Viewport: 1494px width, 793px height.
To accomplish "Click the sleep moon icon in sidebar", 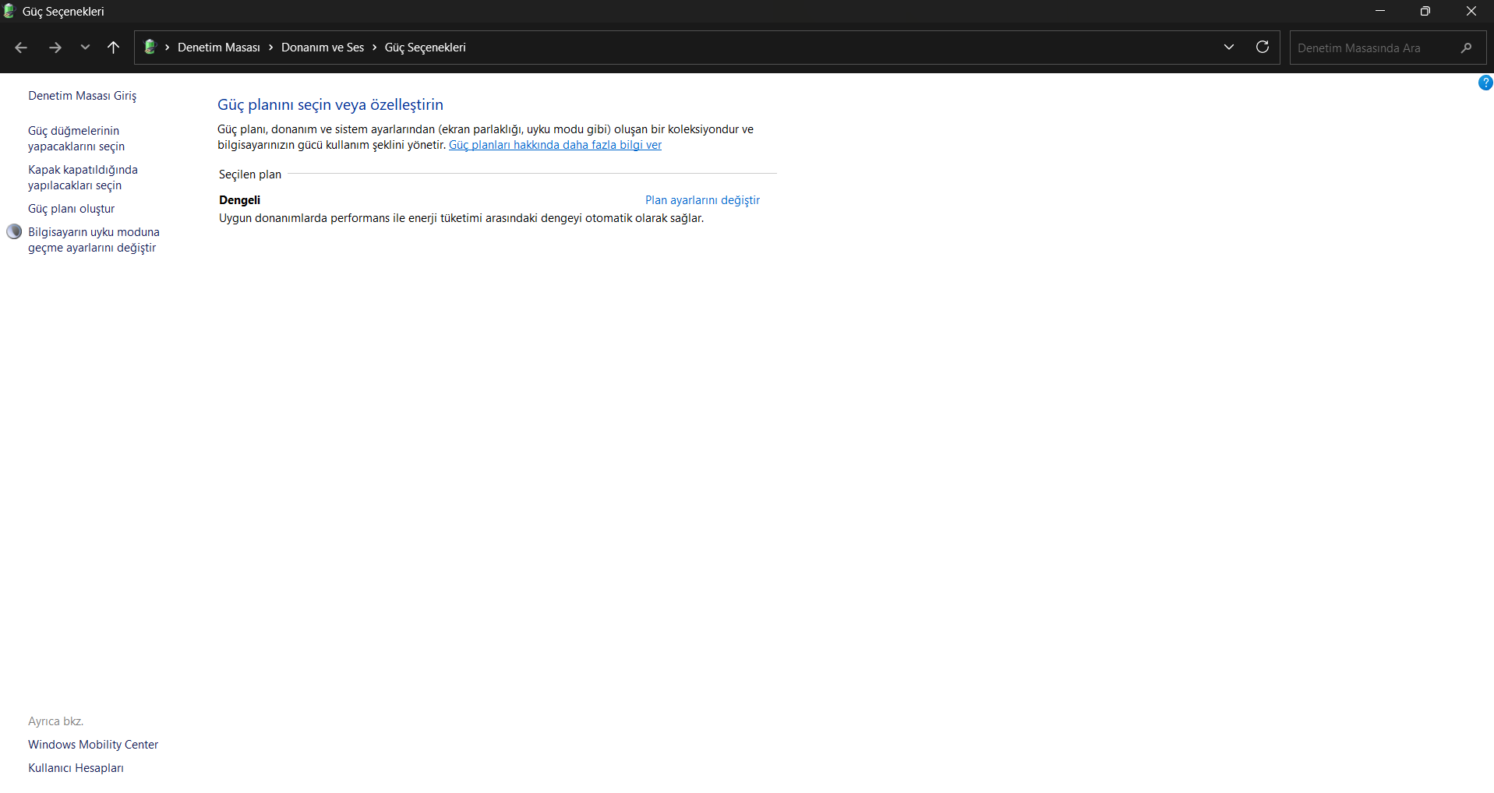I will point(14,231).
